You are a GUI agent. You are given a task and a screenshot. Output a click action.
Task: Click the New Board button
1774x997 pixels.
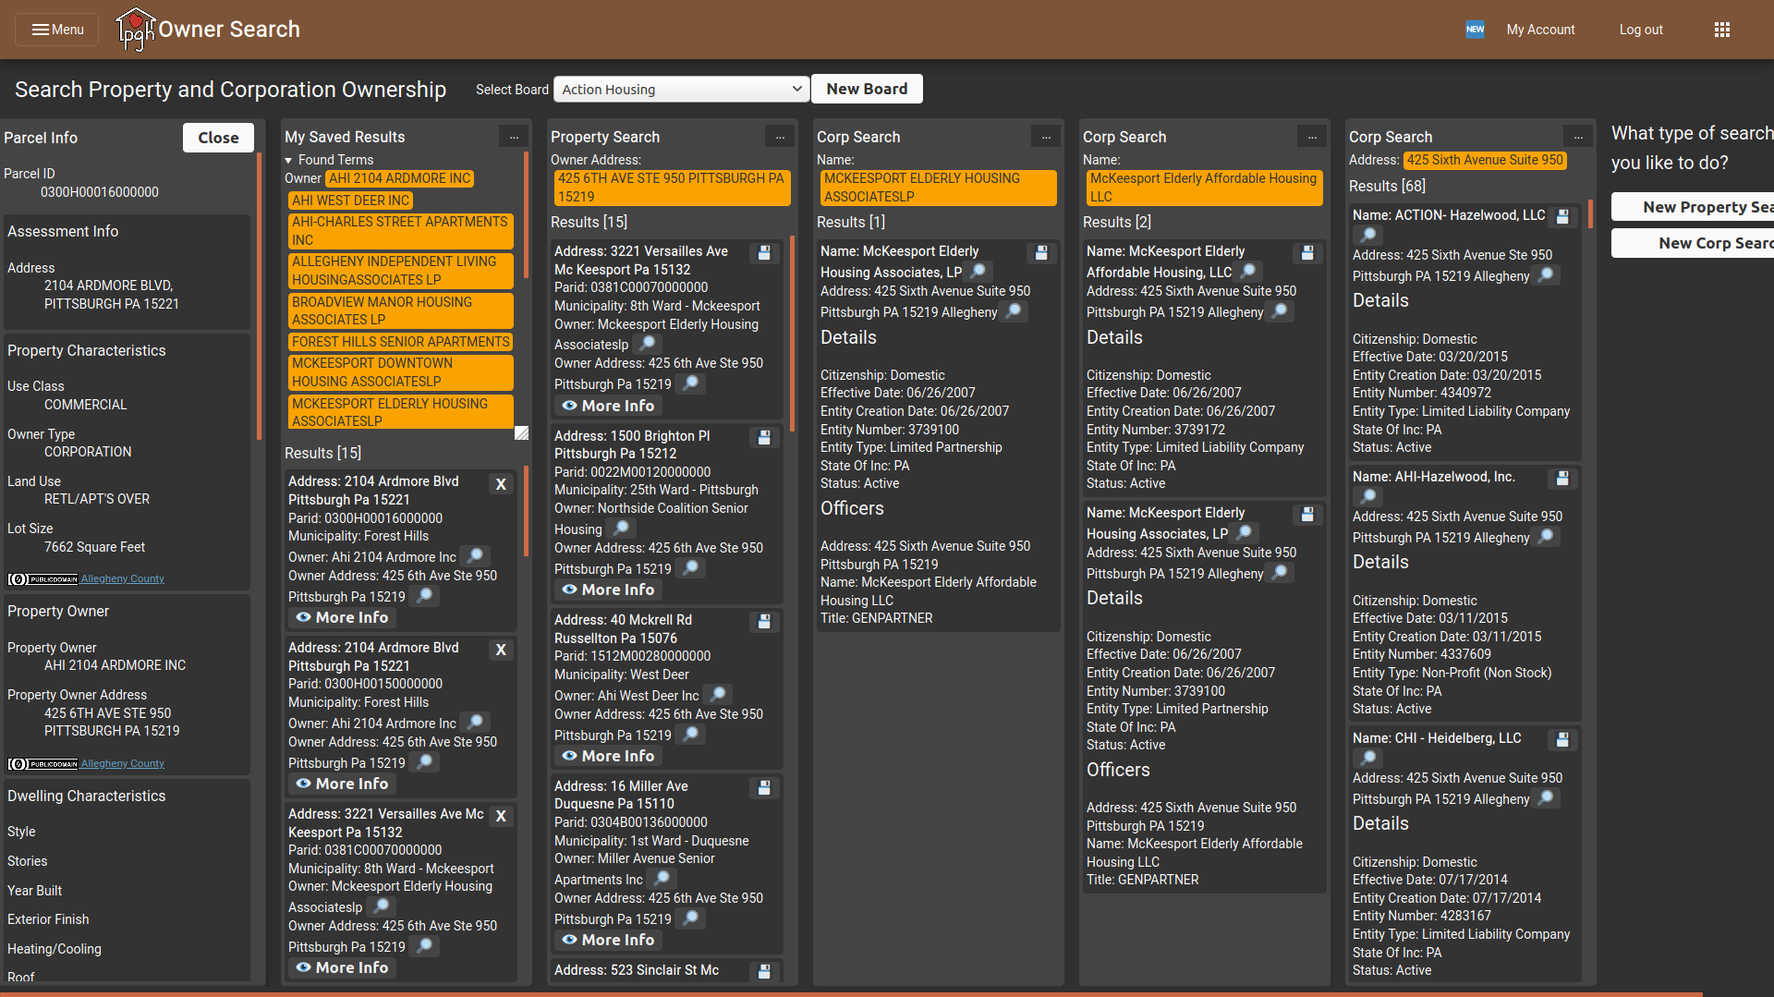pyautogui.click(x=867, y=89)
